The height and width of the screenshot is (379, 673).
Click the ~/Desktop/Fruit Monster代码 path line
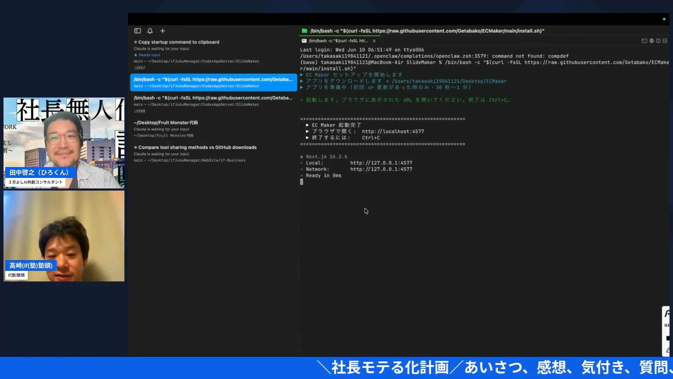tap(163, 135)
